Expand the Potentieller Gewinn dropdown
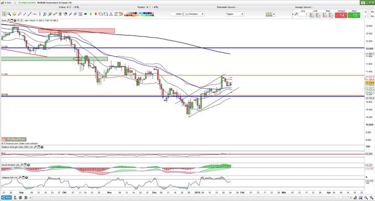The image size is (375, 201). (x=237, y=7)
